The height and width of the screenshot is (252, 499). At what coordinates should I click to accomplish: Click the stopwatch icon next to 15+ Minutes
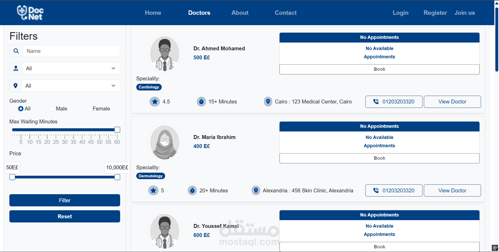[x=201, y=102]
